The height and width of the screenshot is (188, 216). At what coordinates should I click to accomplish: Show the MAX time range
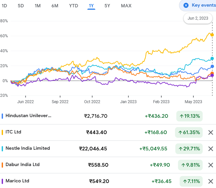click(x=126, y=6)
